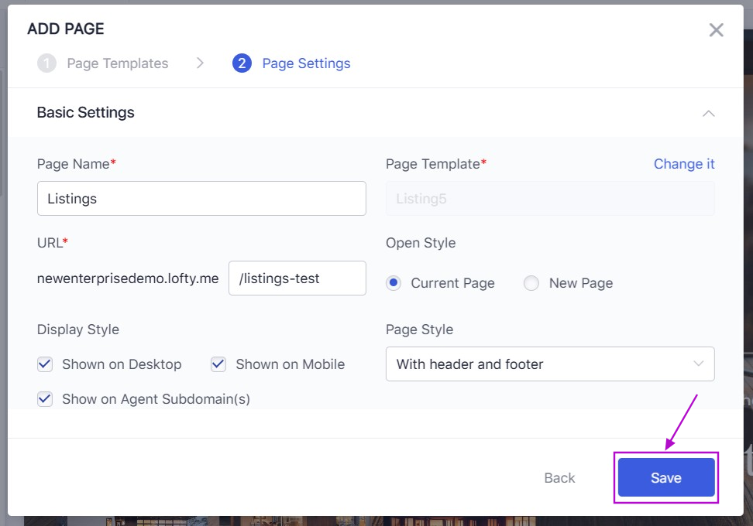The height and width of the screenshot is (526, 753).
Task: Select the Page Settings step label
Action: click(x=306, y=63)
